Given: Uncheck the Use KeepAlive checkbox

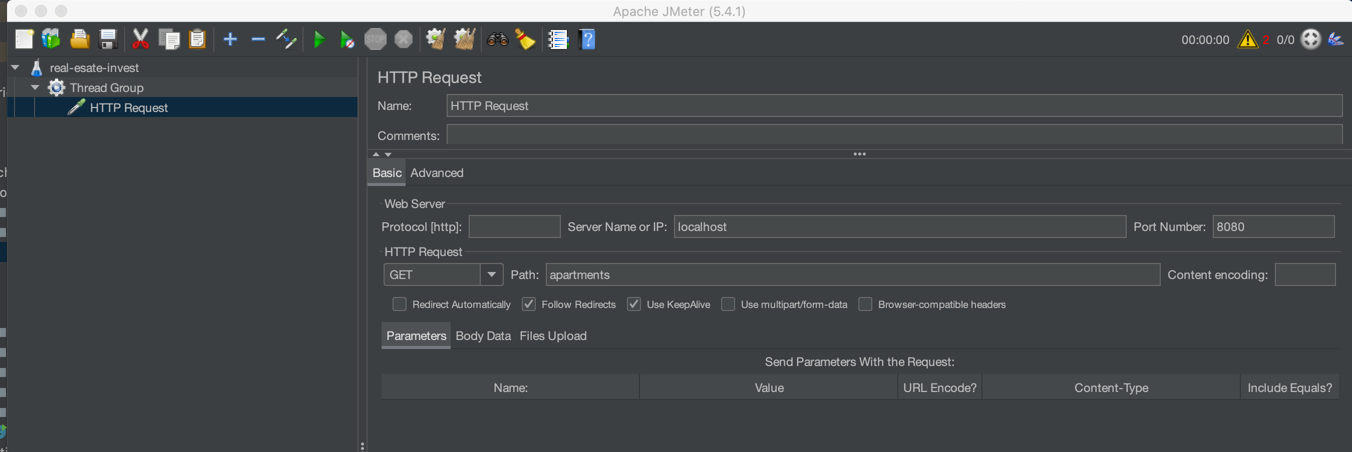Looking at the screenshot, I should 634,304.
